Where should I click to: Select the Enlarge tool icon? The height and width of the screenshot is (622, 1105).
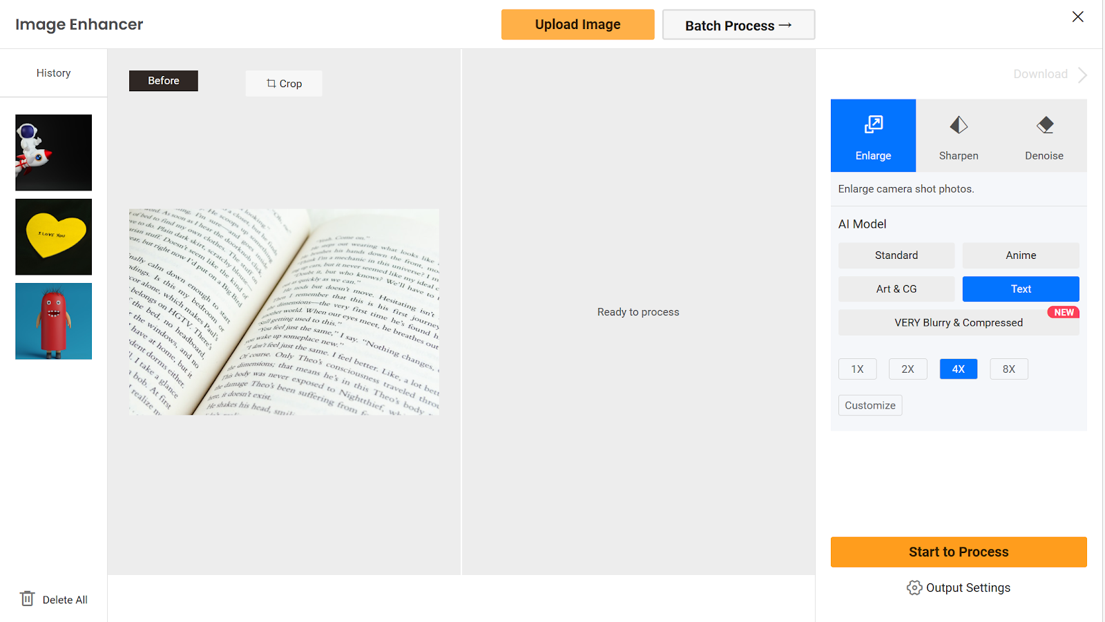pos(874,125)
